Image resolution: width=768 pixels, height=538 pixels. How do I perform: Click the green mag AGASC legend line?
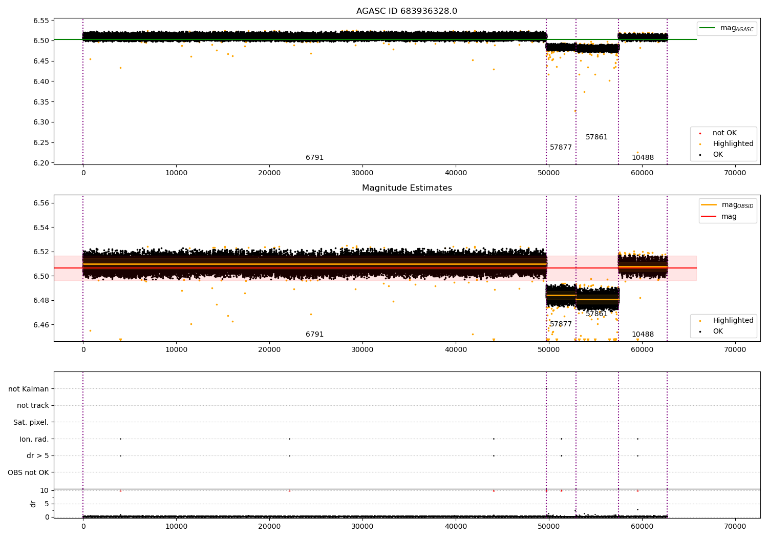(x=707, y=28)
